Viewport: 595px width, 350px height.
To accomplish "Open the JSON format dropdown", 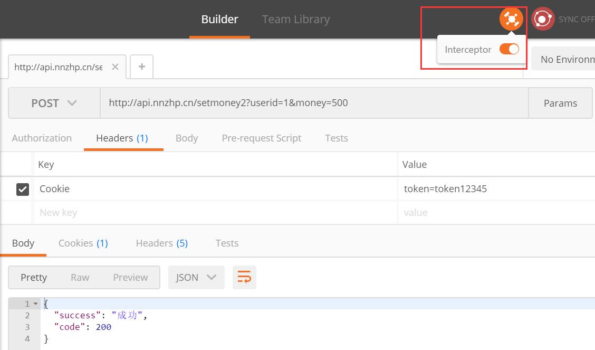I will point(196,278).
